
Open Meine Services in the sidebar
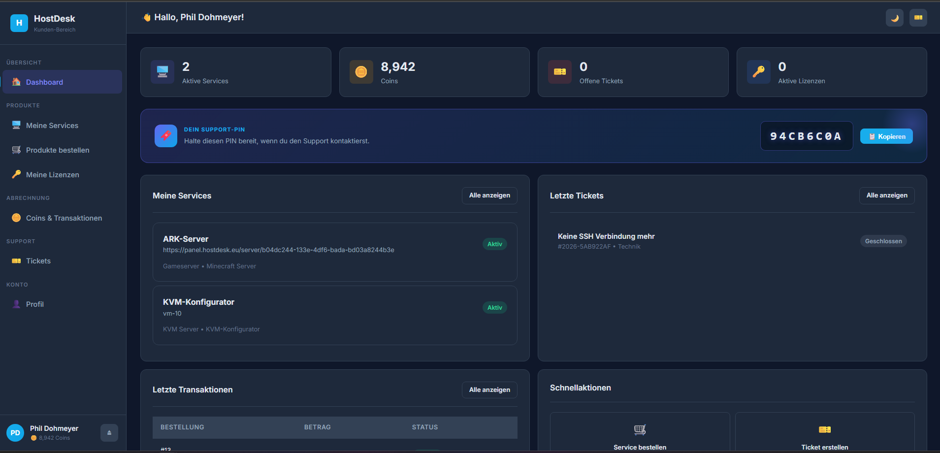tap(52, 126)
